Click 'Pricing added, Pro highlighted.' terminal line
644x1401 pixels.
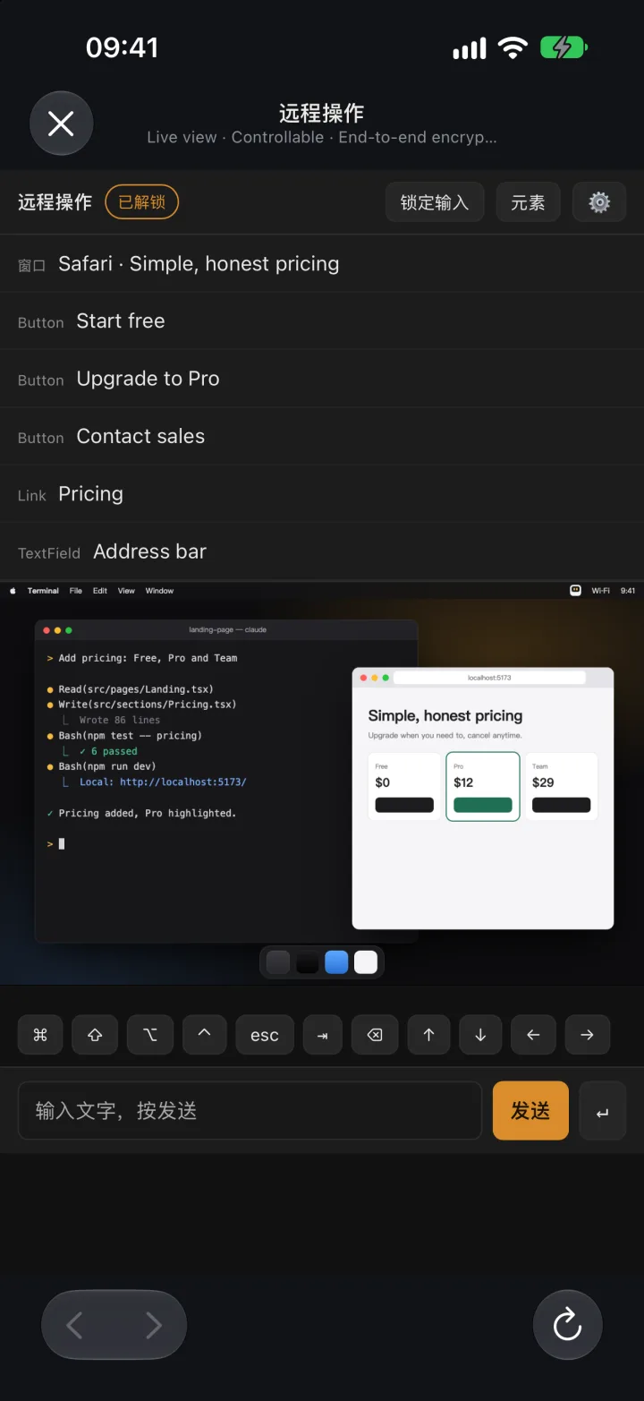[x=148, y=813]
